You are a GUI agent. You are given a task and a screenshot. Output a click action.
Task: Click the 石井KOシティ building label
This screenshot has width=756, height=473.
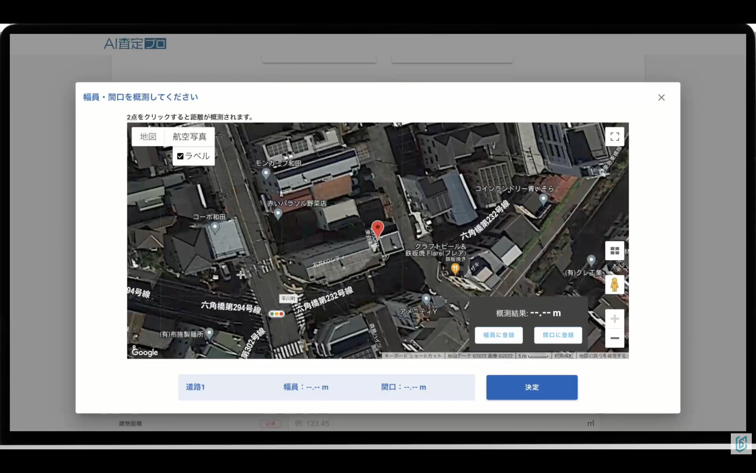(x=329, y=261)
